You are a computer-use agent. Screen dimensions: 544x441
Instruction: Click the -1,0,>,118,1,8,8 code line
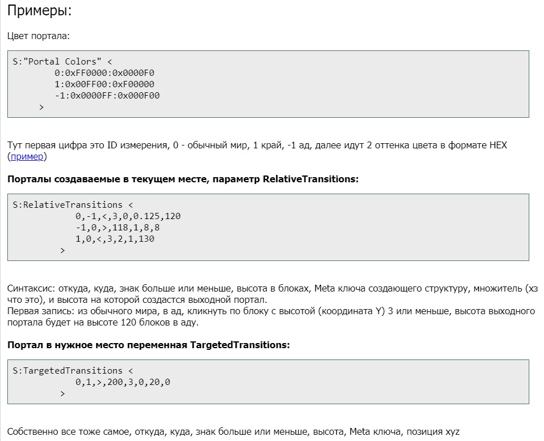tap(117, 228)
